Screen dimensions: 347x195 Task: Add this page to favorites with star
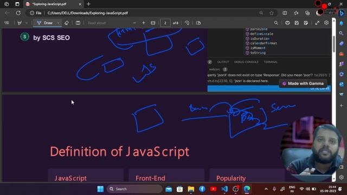click(x=272, y=13)
